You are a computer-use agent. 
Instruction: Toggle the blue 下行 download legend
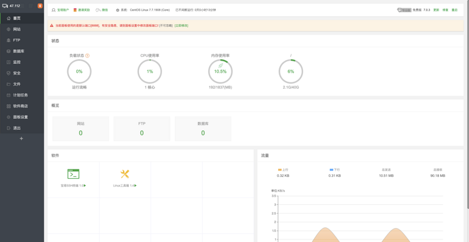[x=334, y=170]
